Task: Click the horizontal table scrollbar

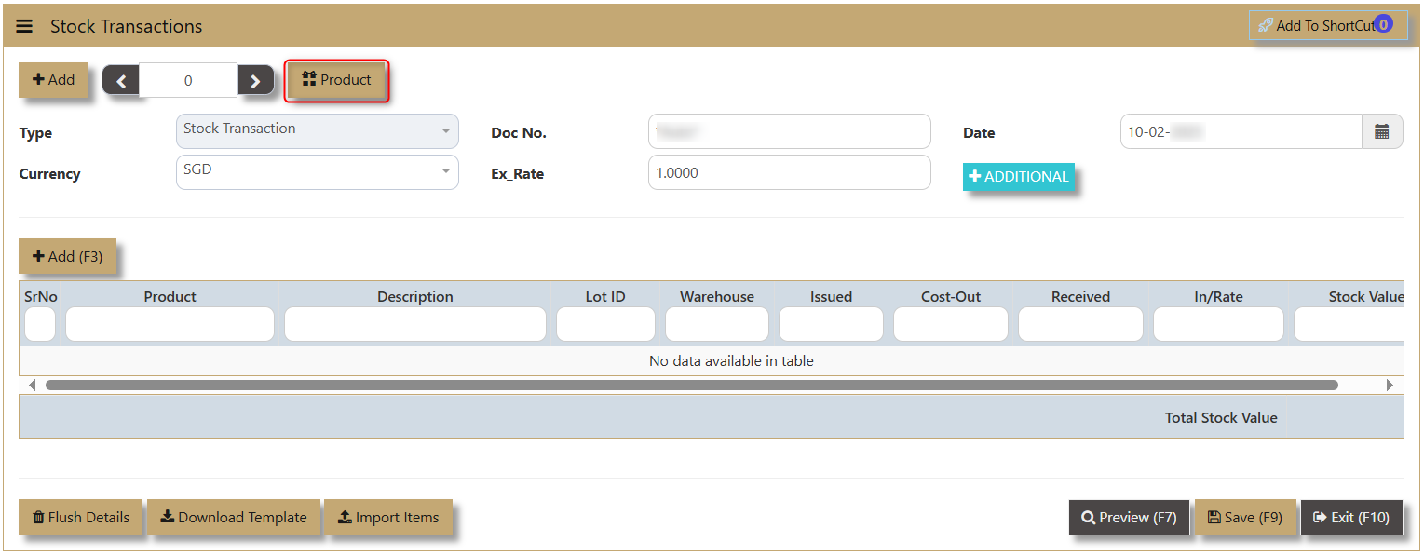Action: click(691, 385)
